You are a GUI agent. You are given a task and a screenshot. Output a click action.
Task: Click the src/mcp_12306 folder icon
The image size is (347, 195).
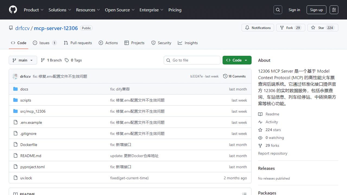click(15, 111)
